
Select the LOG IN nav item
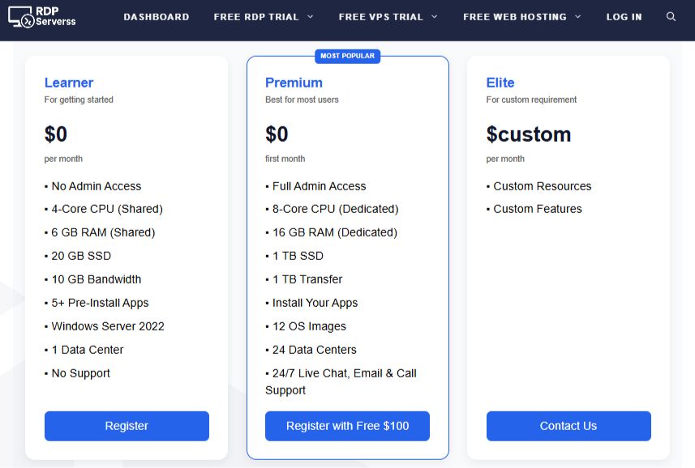point(624,16)
